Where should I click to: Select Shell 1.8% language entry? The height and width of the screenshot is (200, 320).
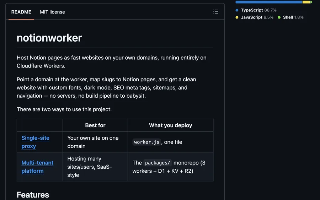click(x=290, y=17)
